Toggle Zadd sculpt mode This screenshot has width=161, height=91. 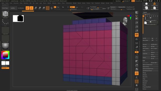coord(72,7)
